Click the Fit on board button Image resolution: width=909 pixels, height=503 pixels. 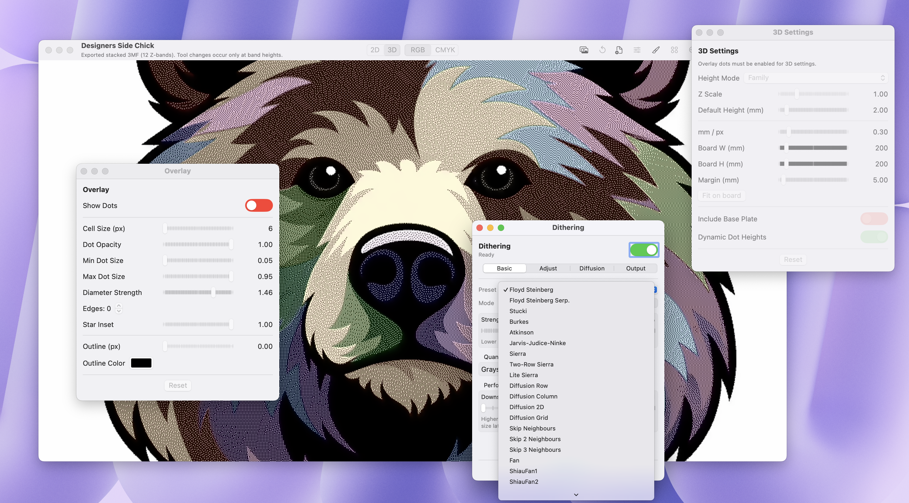pyautogui.click(x=722, y=195)
